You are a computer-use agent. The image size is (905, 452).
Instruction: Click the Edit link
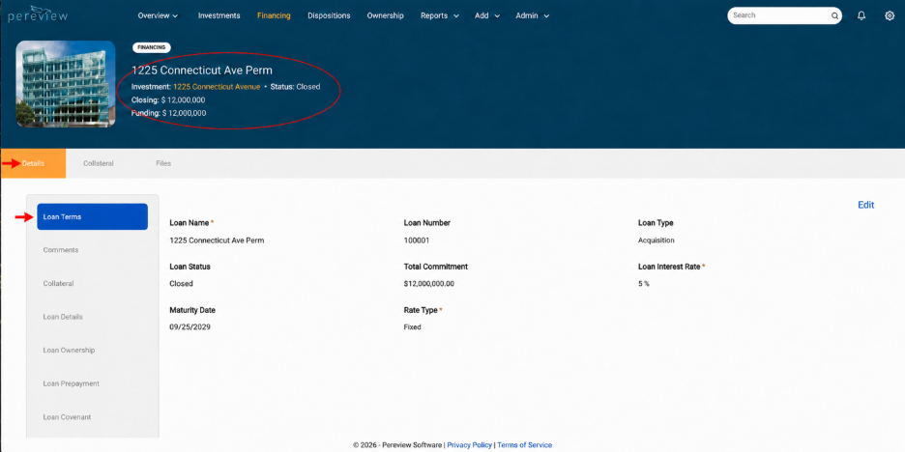[x=865, y=205]
